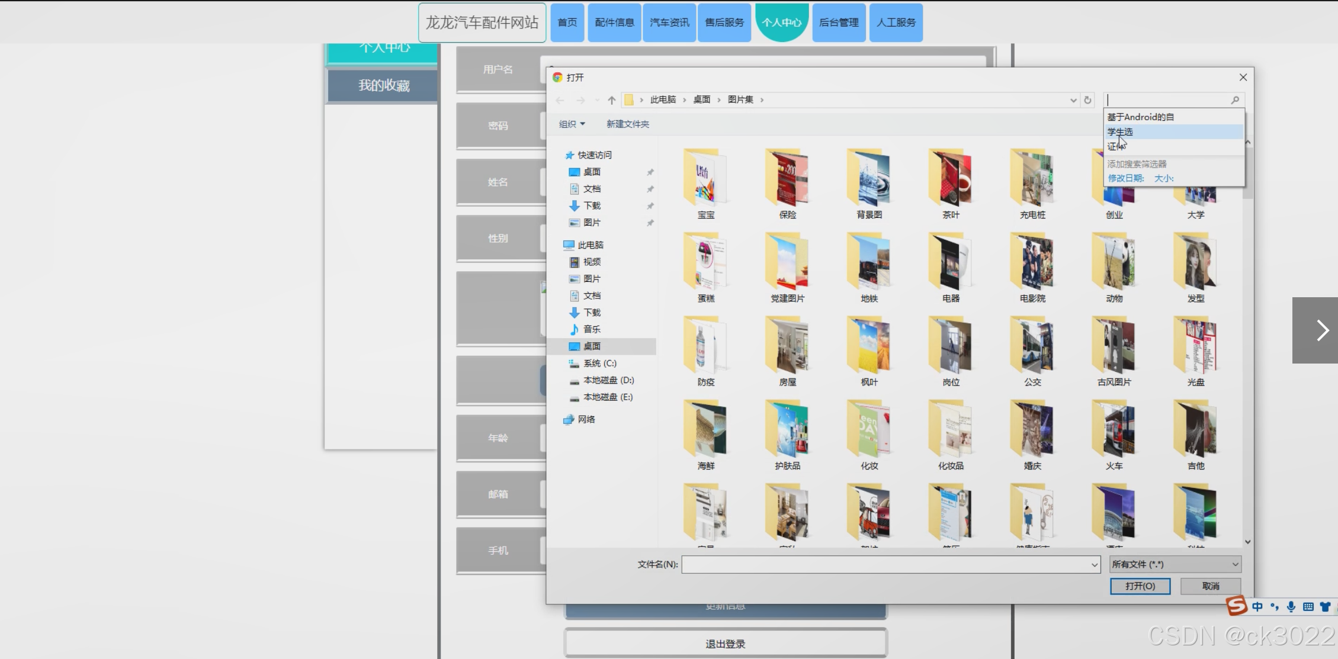Click the 取消 button

pos(1210,586)
